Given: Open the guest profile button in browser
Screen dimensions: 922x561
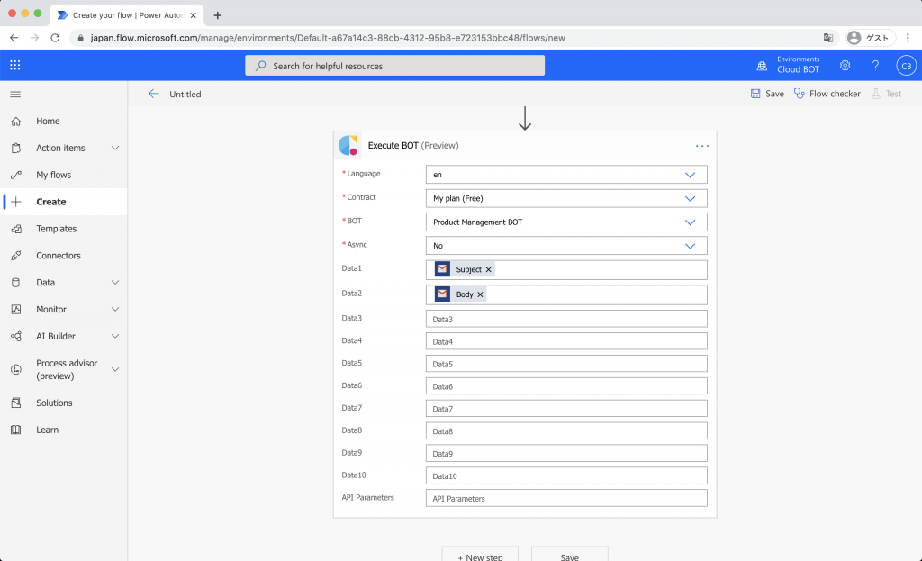Looking at the screenshot, I should point(871,38).
